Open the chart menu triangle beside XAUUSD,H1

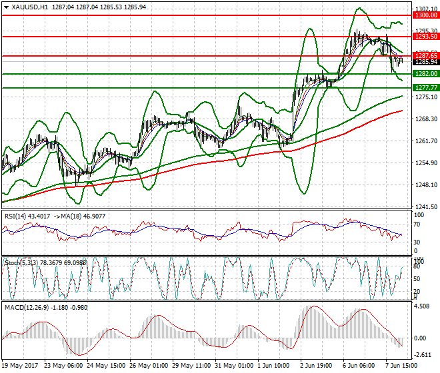pos(7,7)
